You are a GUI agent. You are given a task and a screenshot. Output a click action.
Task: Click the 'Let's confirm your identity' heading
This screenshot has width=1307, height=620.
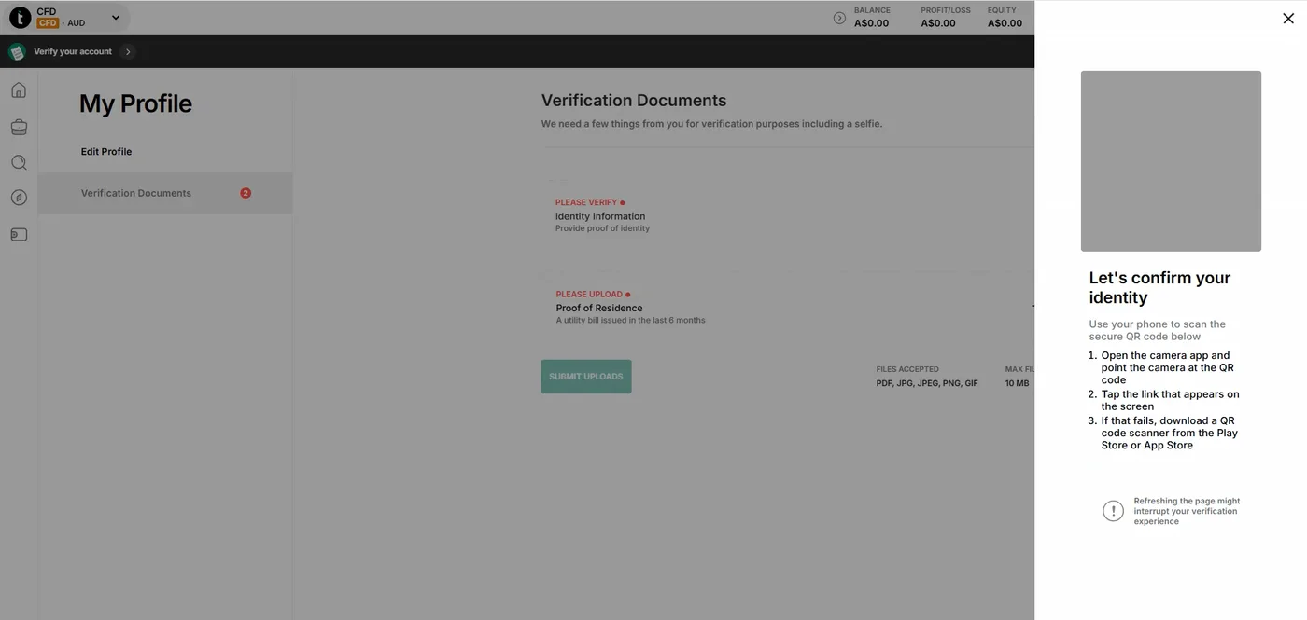1159,288
